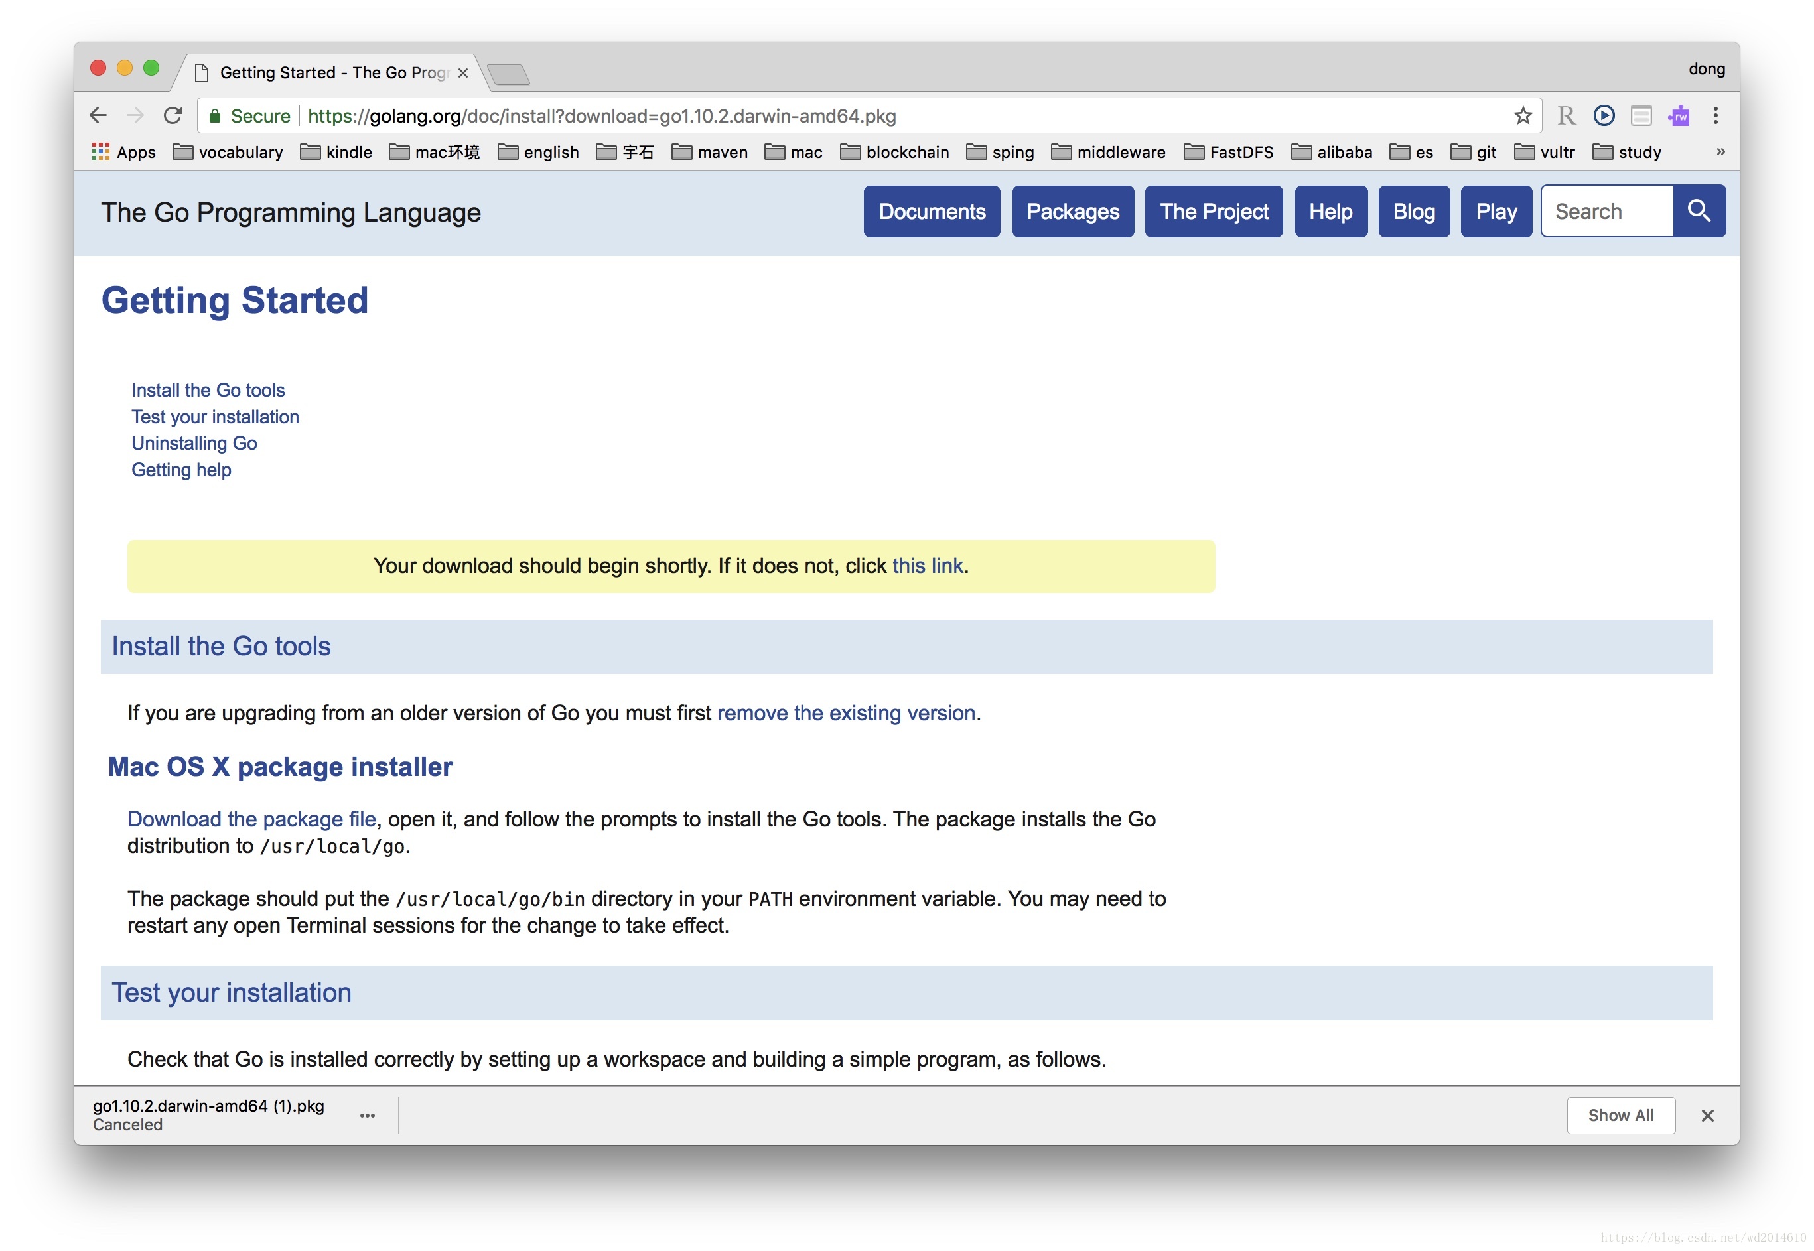Click 'this link' to start download
1814x1251 pixels.
[928, 566]
